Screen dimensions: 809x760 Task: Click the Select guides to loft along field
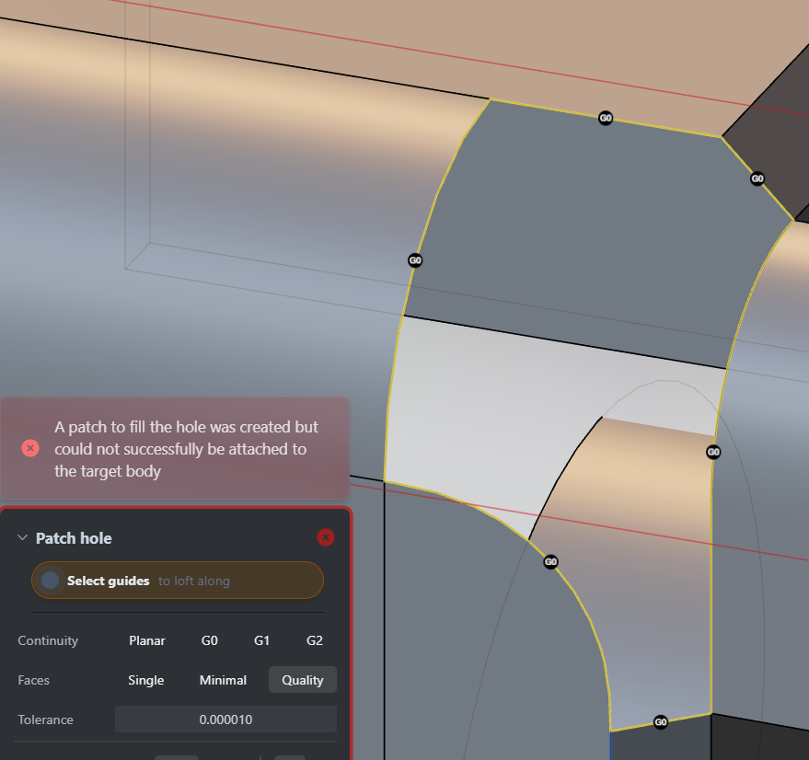coord(178,581)
